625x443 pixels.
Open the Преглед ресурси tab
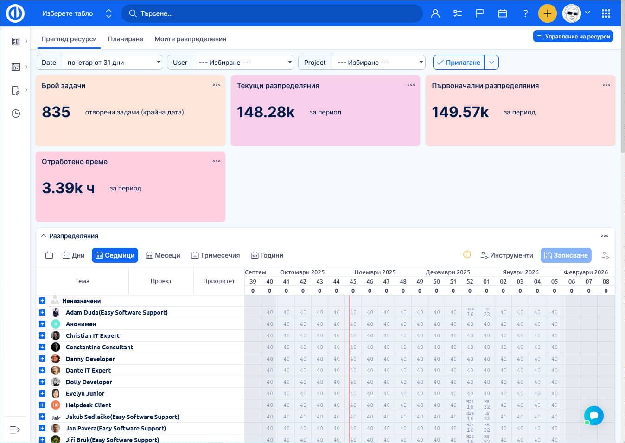[69, 39]
